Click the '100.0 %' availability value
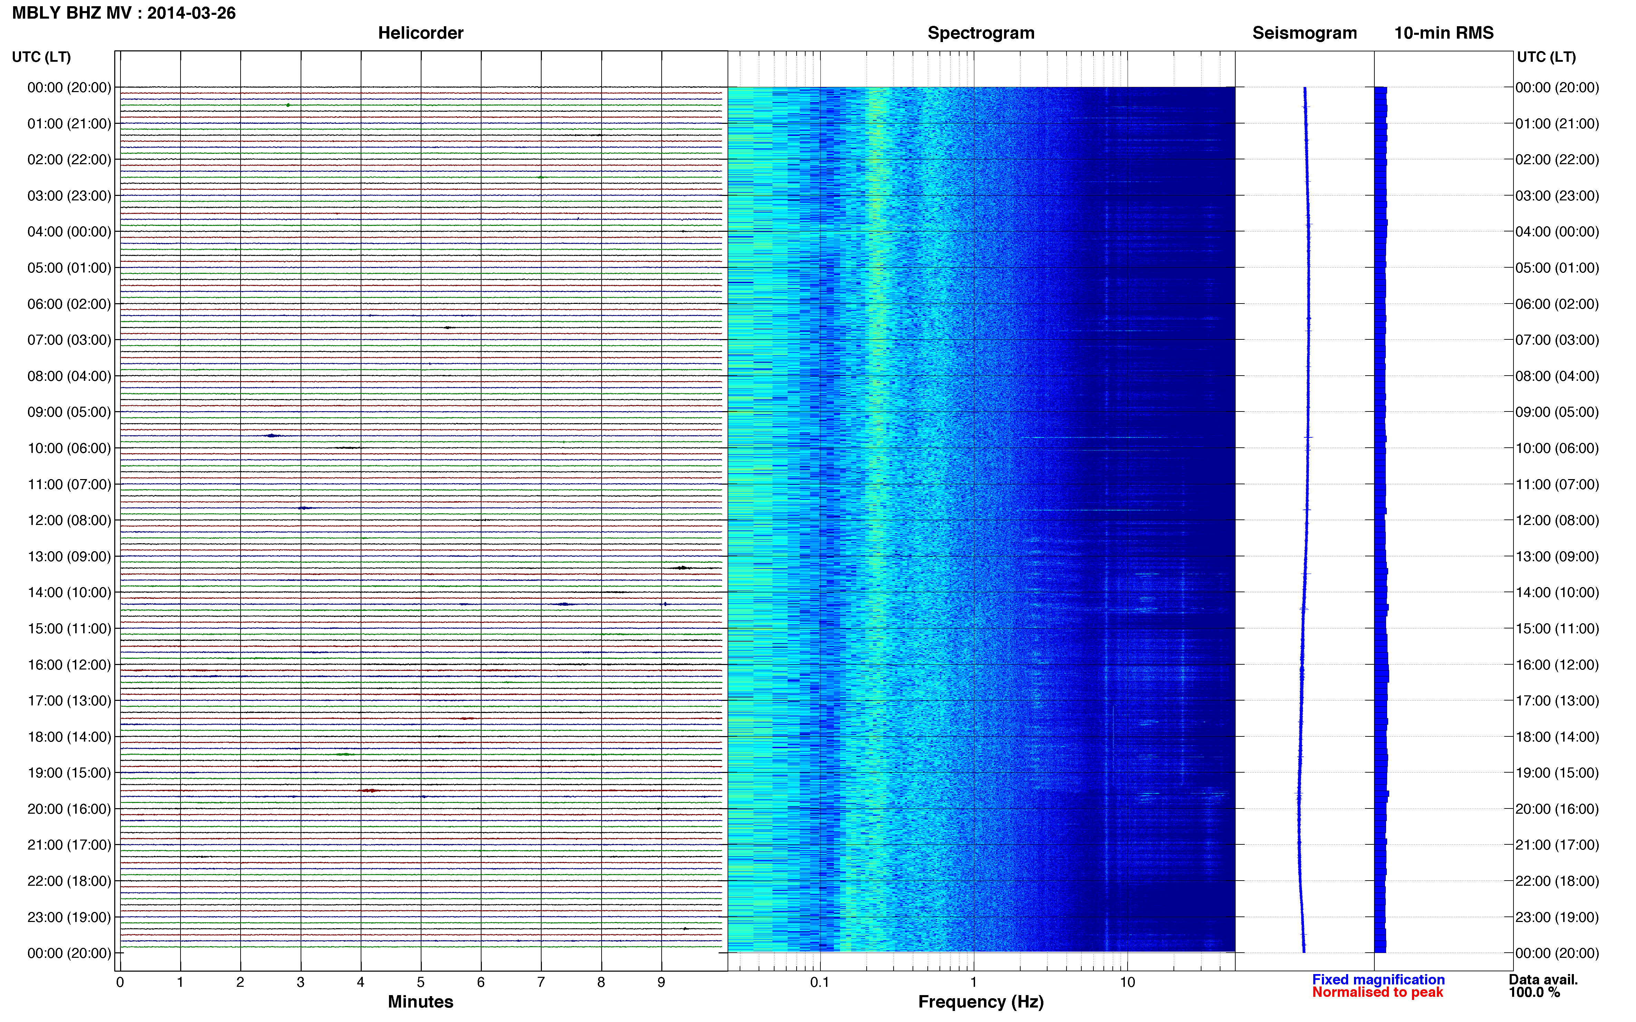Image resolution: width=1636 pixels, height=1022 pixels. [x=1535, y=992]
